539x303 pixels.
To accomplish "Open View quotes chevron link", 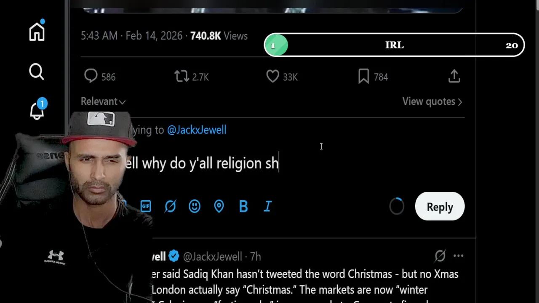I will 432,101.
